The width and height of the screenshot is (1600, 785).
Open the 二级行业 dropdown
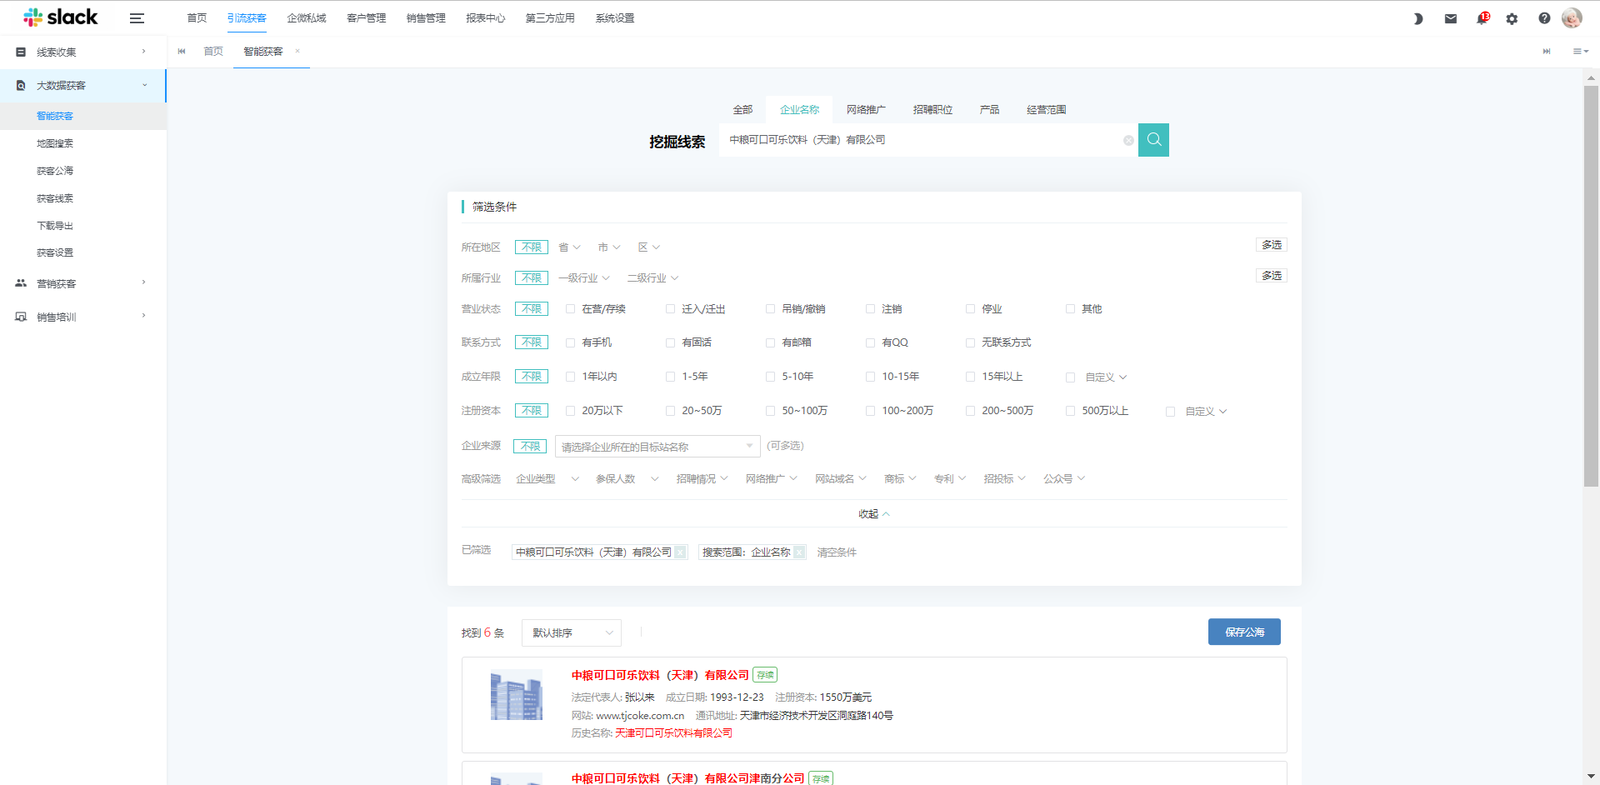(652, 278)
